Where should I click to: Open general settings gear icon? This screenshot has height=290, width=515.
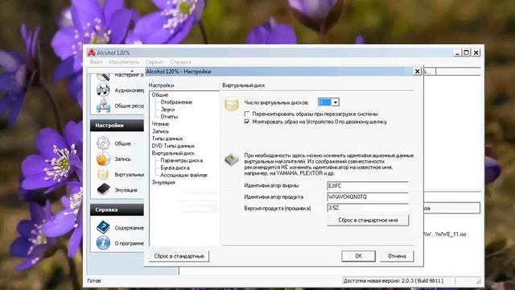tap(103, 143)
